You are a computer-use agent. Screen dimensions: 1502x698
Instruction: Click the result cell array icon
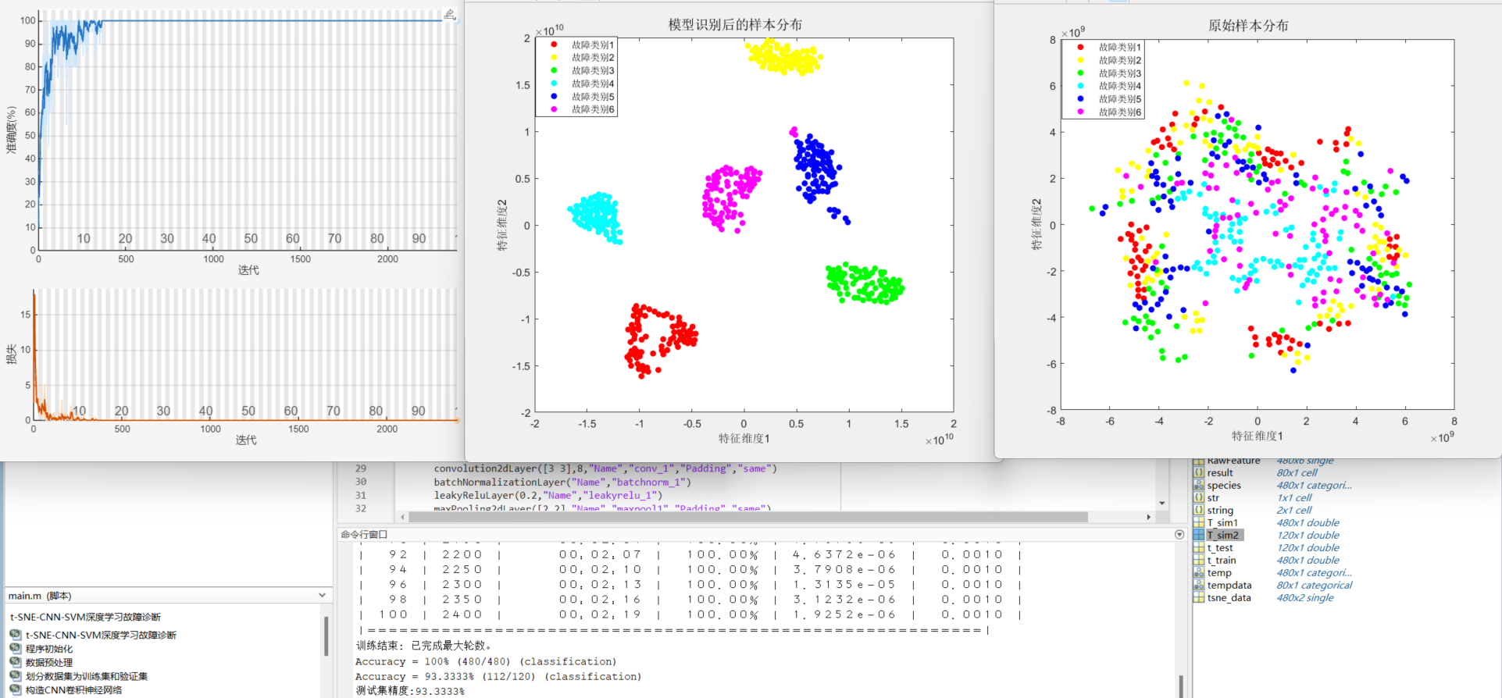pos(1199,472)
